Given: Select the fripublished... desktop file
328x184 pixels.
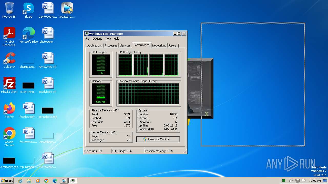Looking at the screenshot, I should [28, 163].
